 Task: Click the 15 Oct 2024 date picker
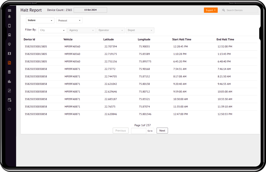click(90, 10)
